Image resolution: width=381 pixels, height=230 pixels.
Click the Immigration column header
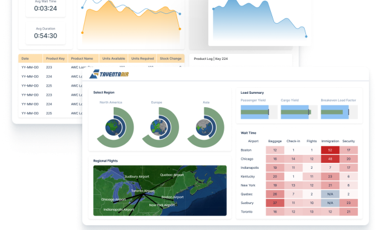pyautogui.click(x=330, y=141)
